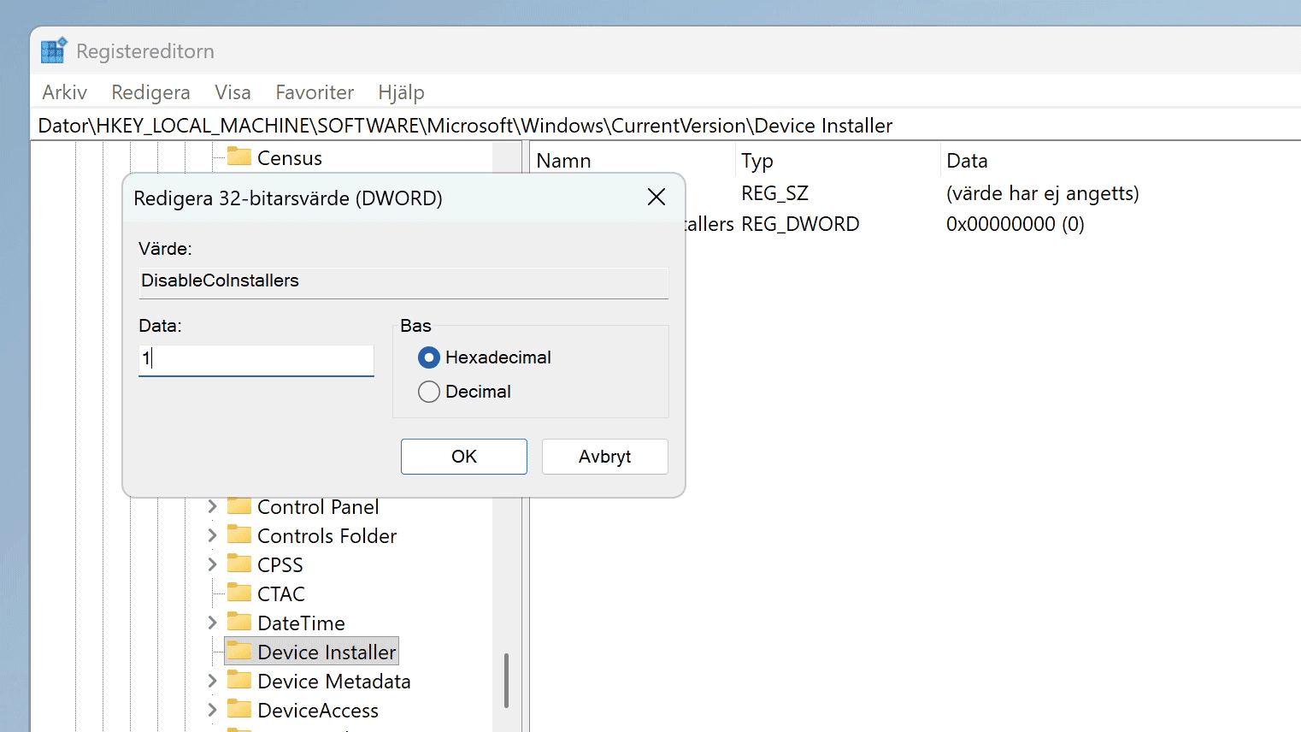Click the Device Metadata folder icon

coord(239,680)
